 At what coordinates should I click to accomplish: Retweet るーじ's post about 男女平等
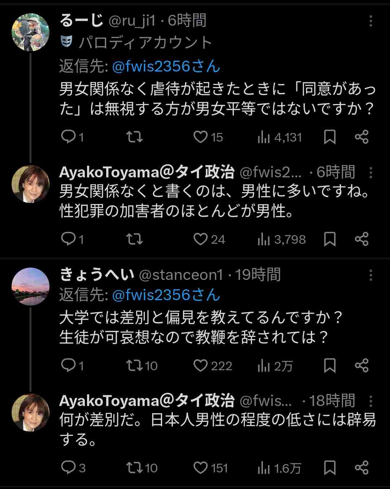[x=134, y=137]
